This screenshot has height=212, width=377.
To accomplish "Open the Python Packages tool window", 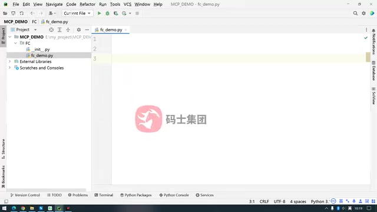I will click(x=136, y=195).
